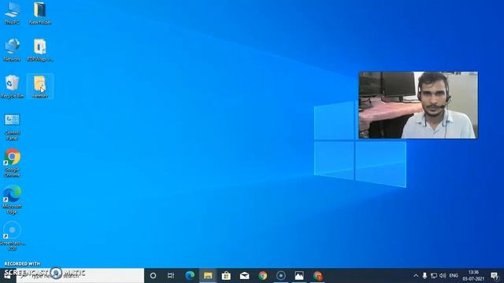Open File Explorer from the taskbar
This screenshot has width=504, height=283.
(x=208, y=275)
